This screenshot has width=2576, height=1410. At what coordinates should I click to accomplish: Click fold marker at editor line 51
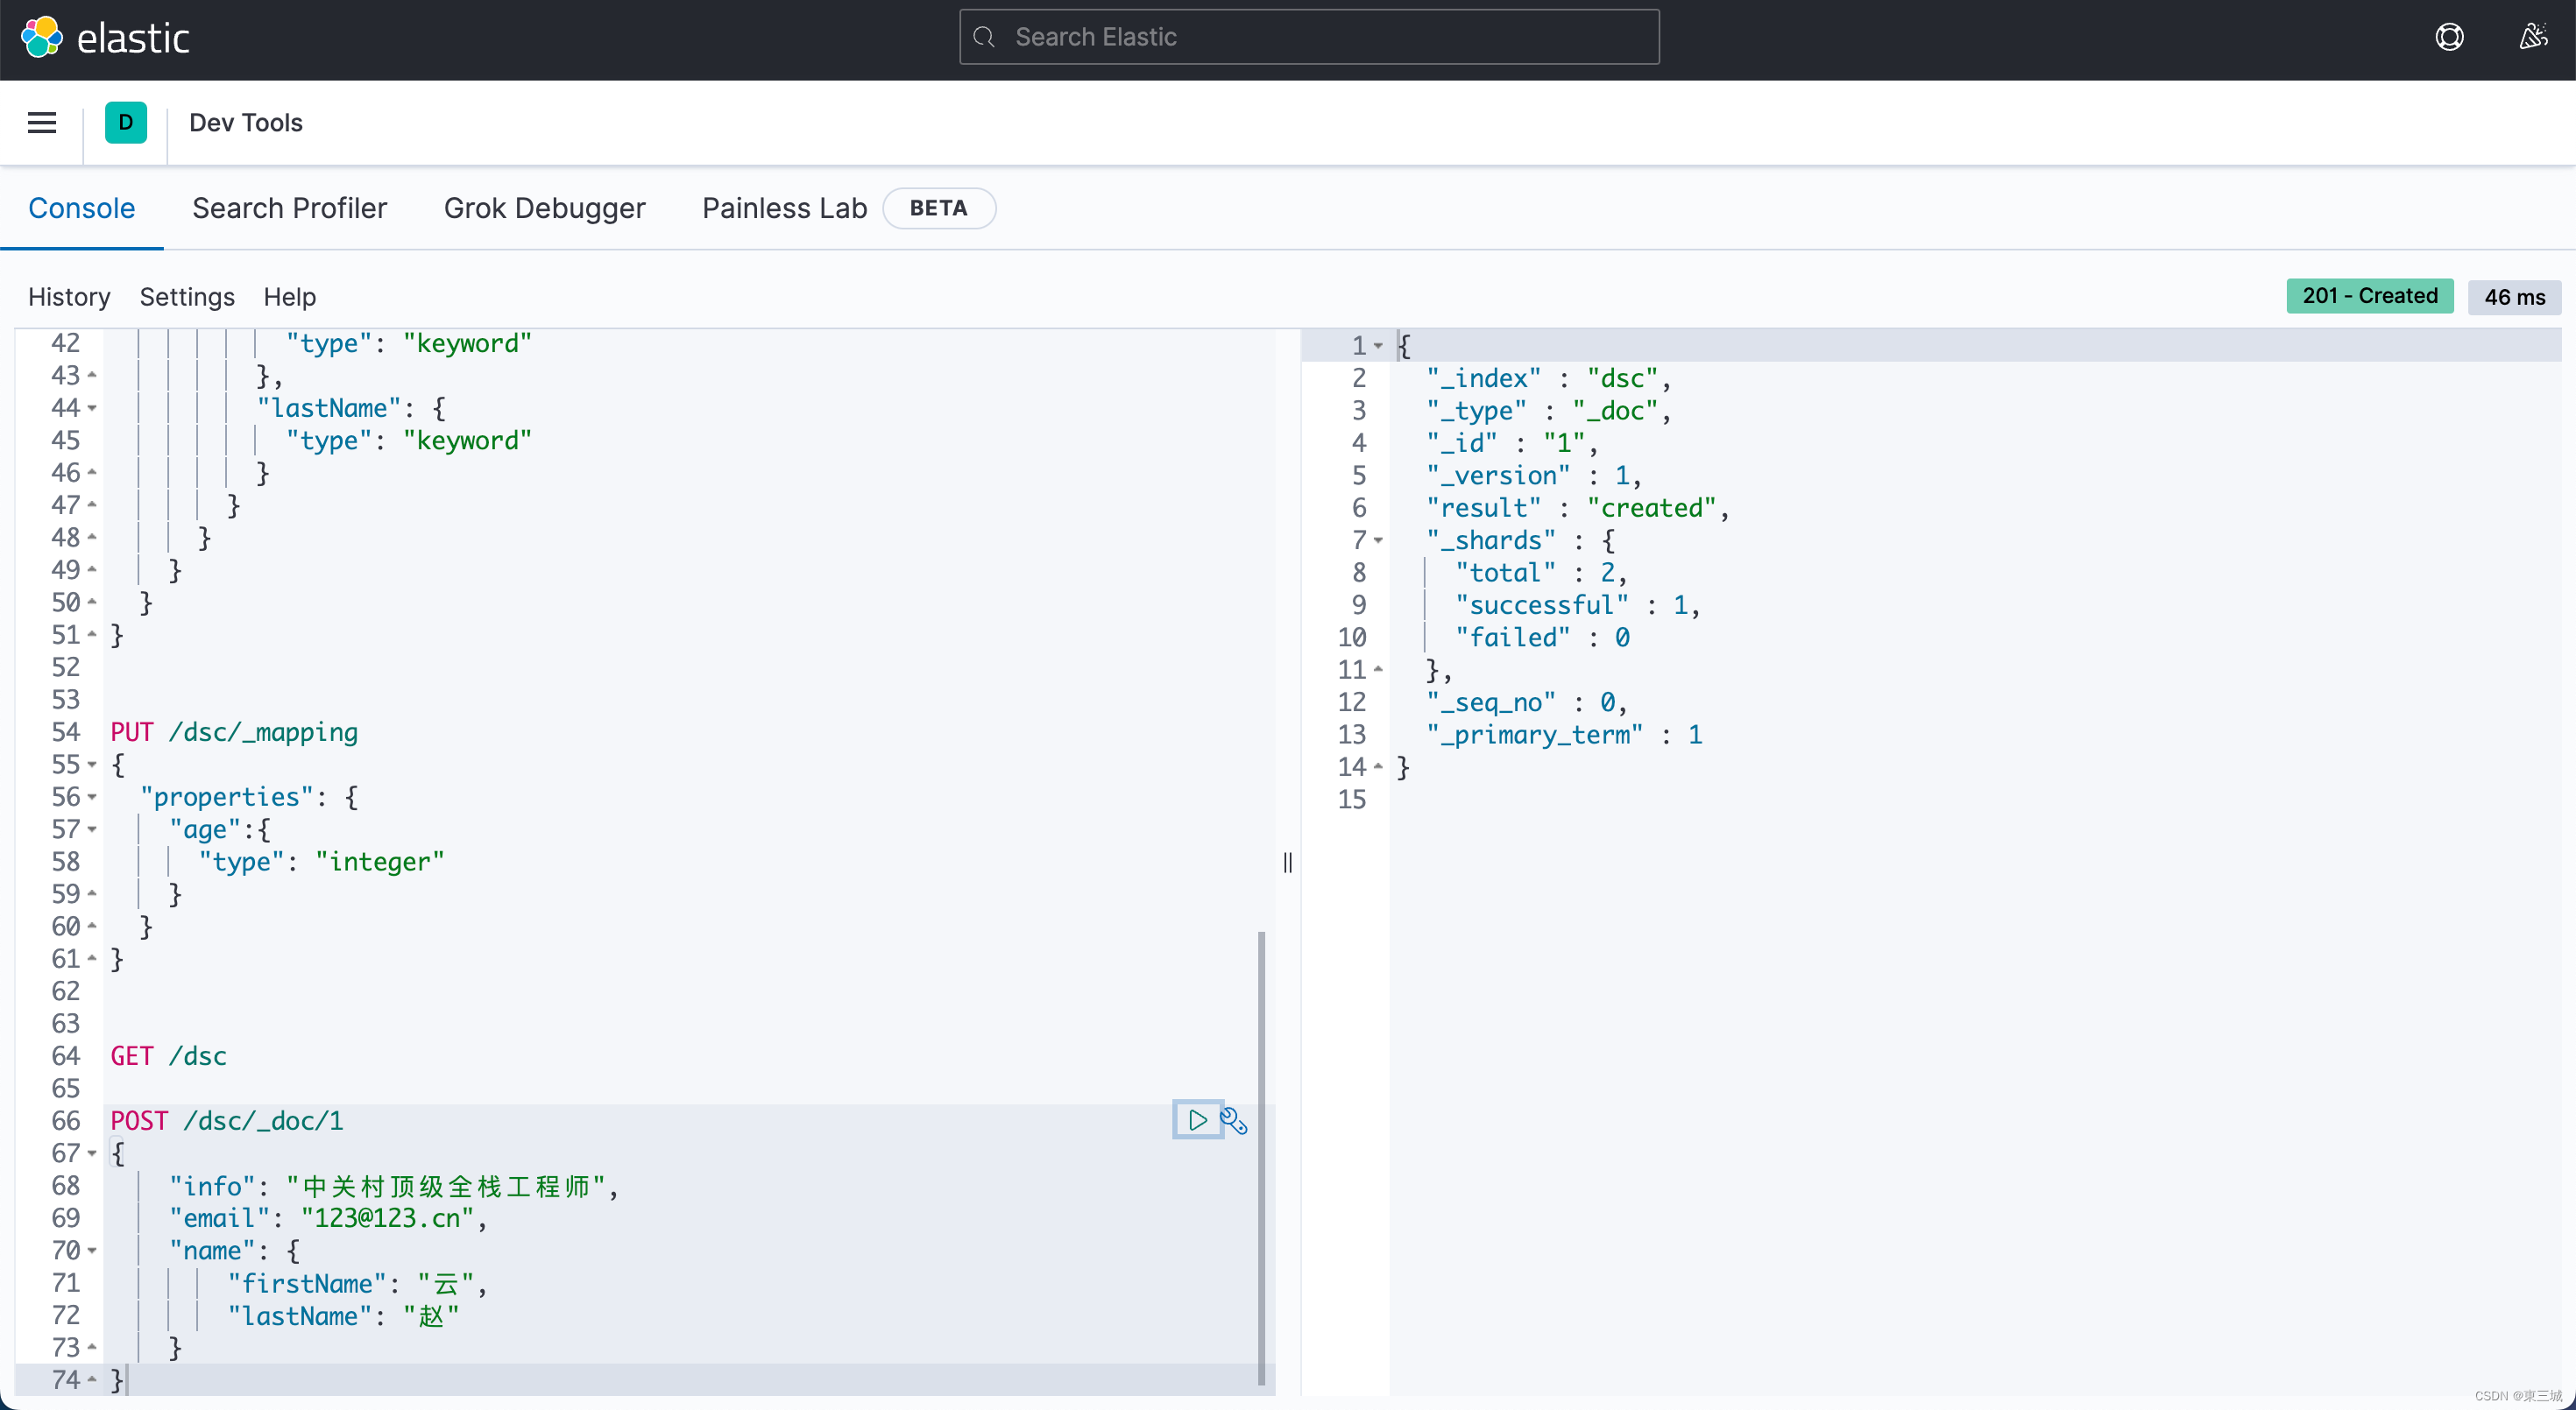[92, 635]
